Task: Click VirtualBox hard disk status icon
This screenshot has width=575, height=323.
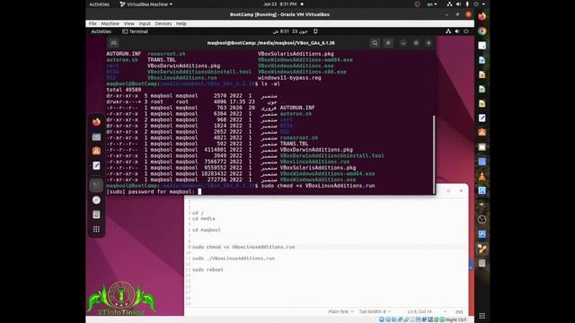Action: pyautogui.click(x=382, y=319)
